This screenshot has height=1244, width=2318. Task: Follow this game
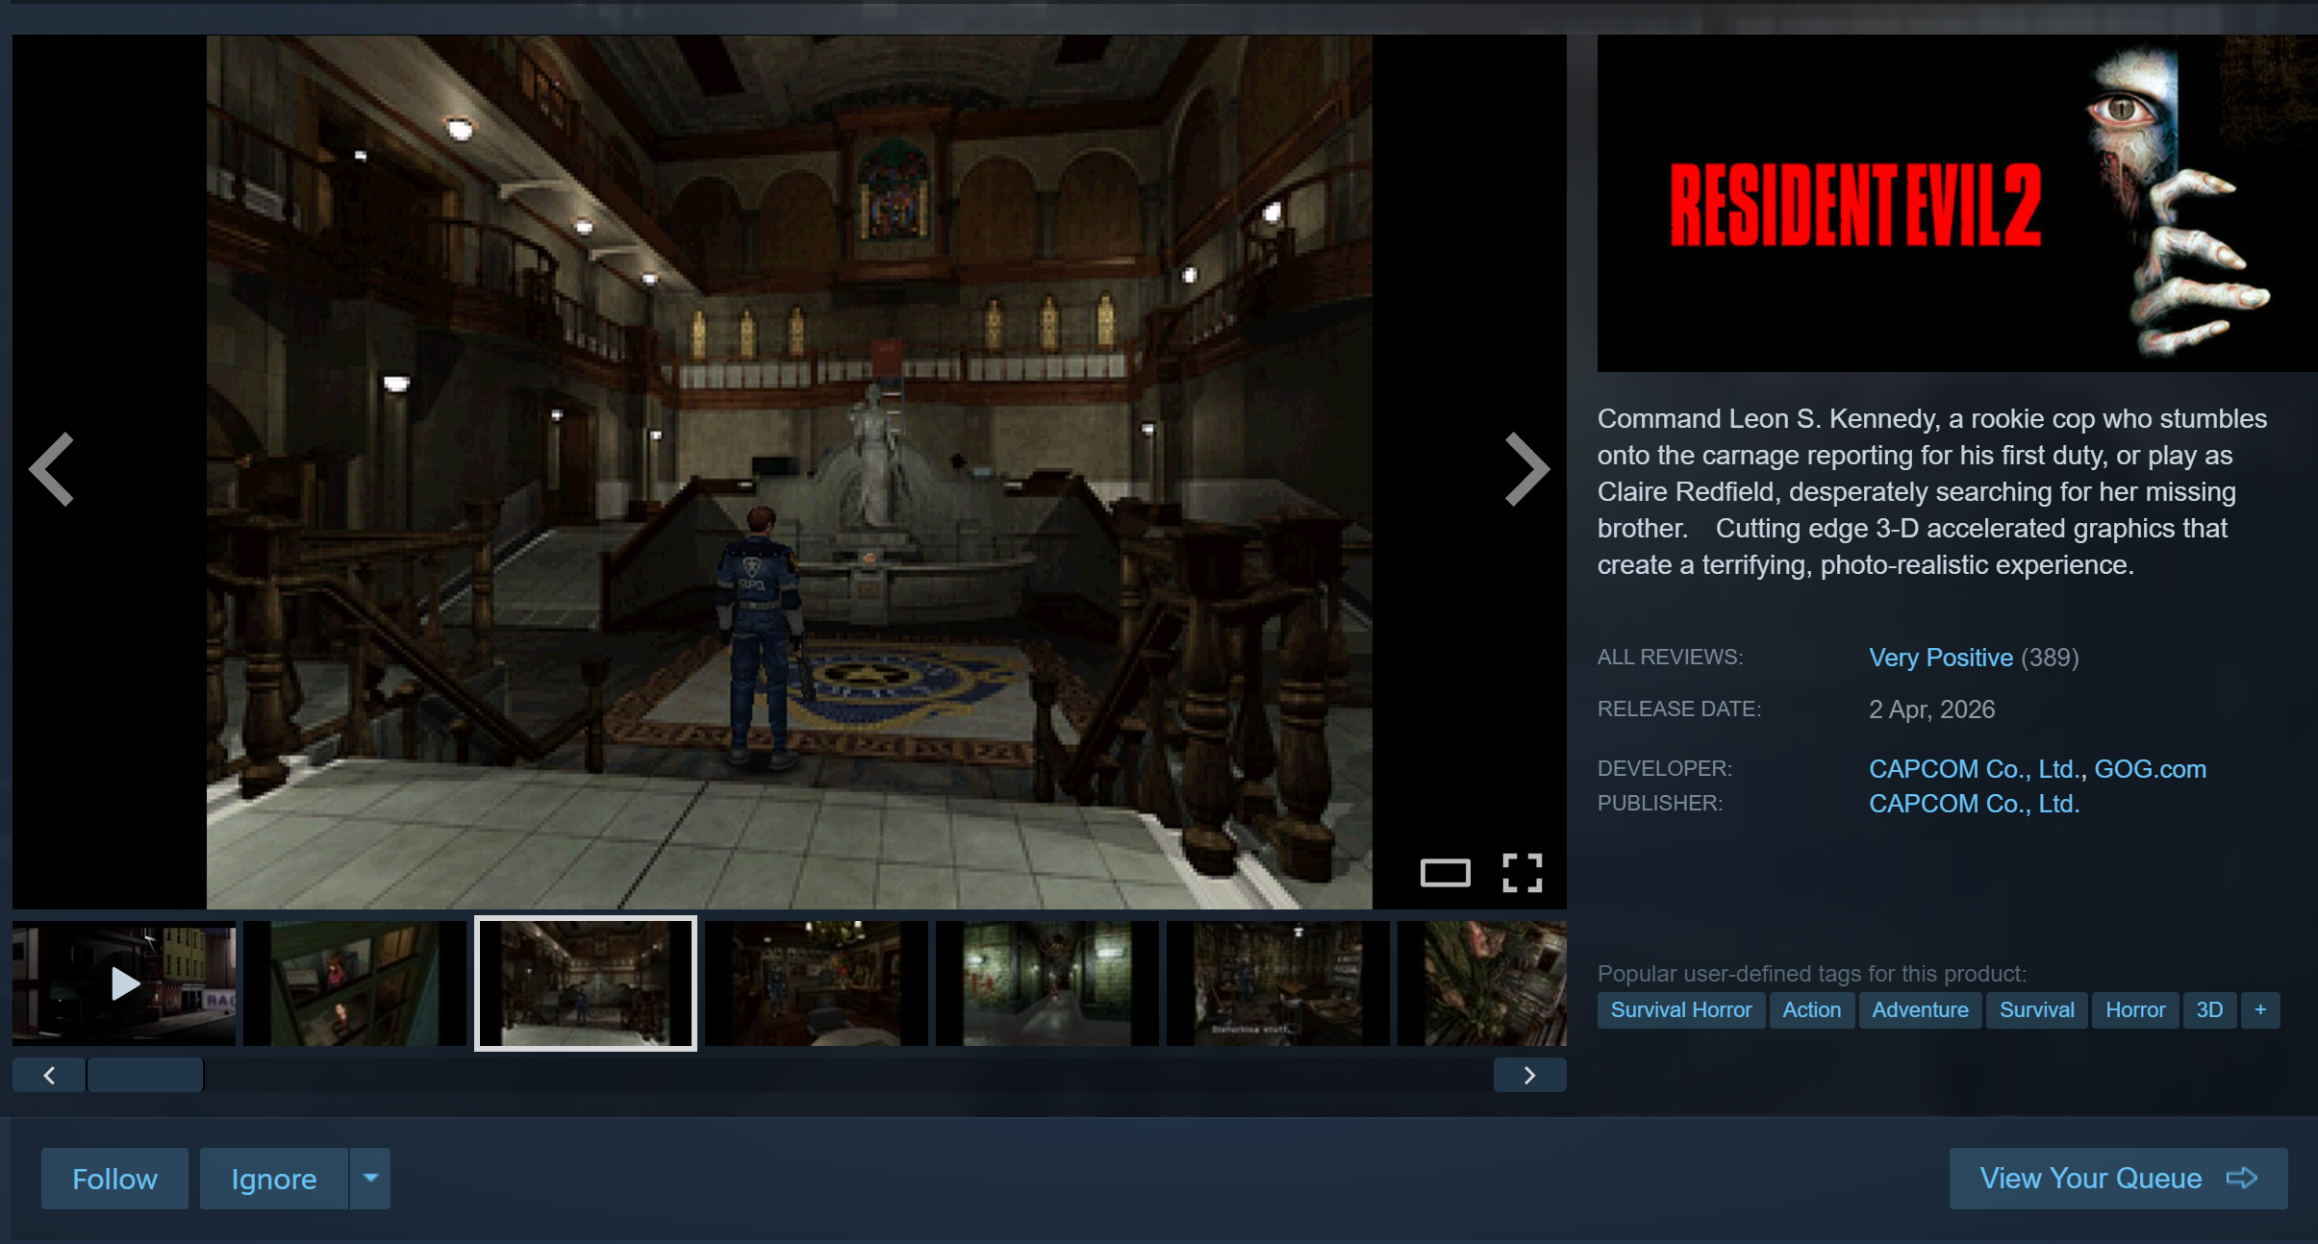(x=114, y=1179)
